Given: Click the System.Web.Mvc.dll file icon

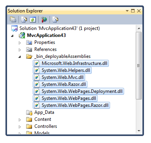Looking at the screenshot, I should coord(37,77).
